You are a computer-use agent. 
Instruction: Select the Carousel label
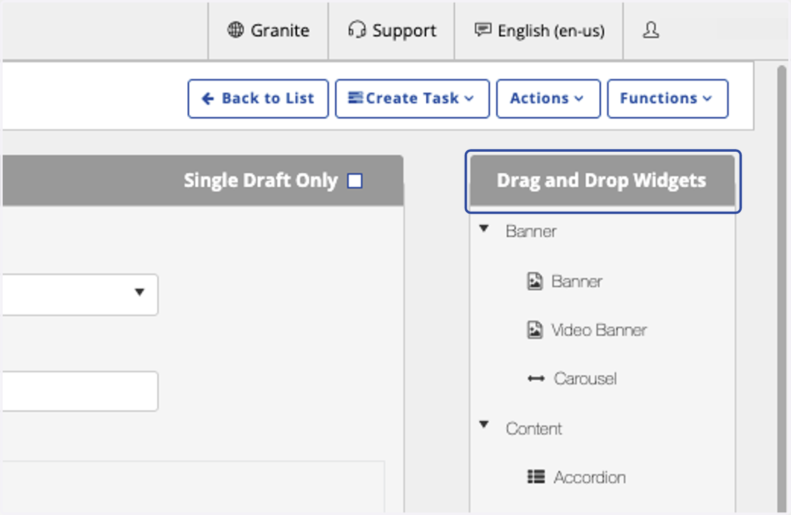[x=585, y=379]
